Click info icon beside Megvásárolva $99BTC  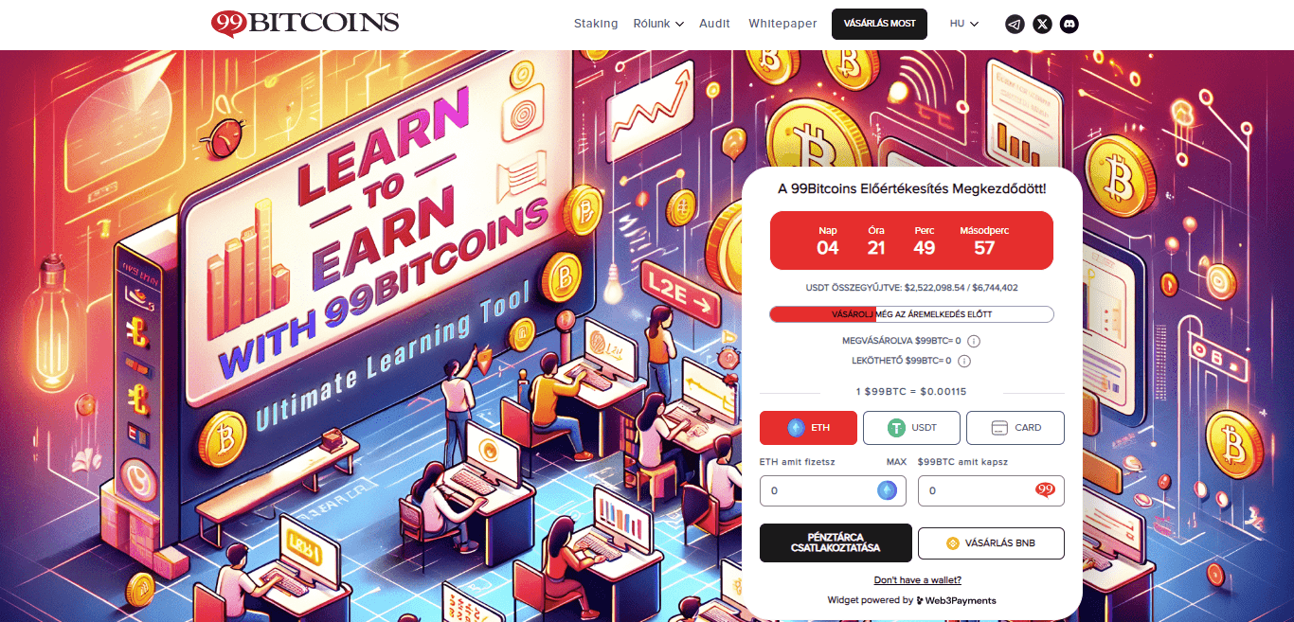tap(974, 341)
